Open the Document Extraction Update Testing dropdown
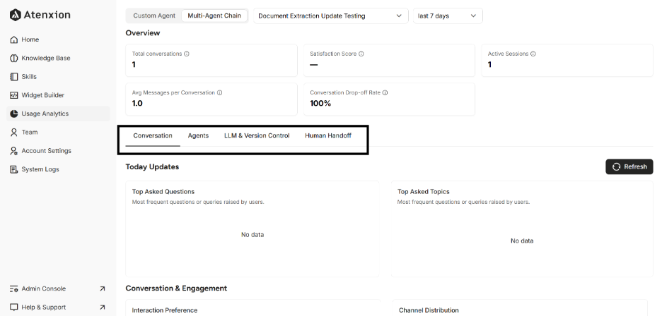The height and width of the screenshot is (316, 662). (331, 16)
